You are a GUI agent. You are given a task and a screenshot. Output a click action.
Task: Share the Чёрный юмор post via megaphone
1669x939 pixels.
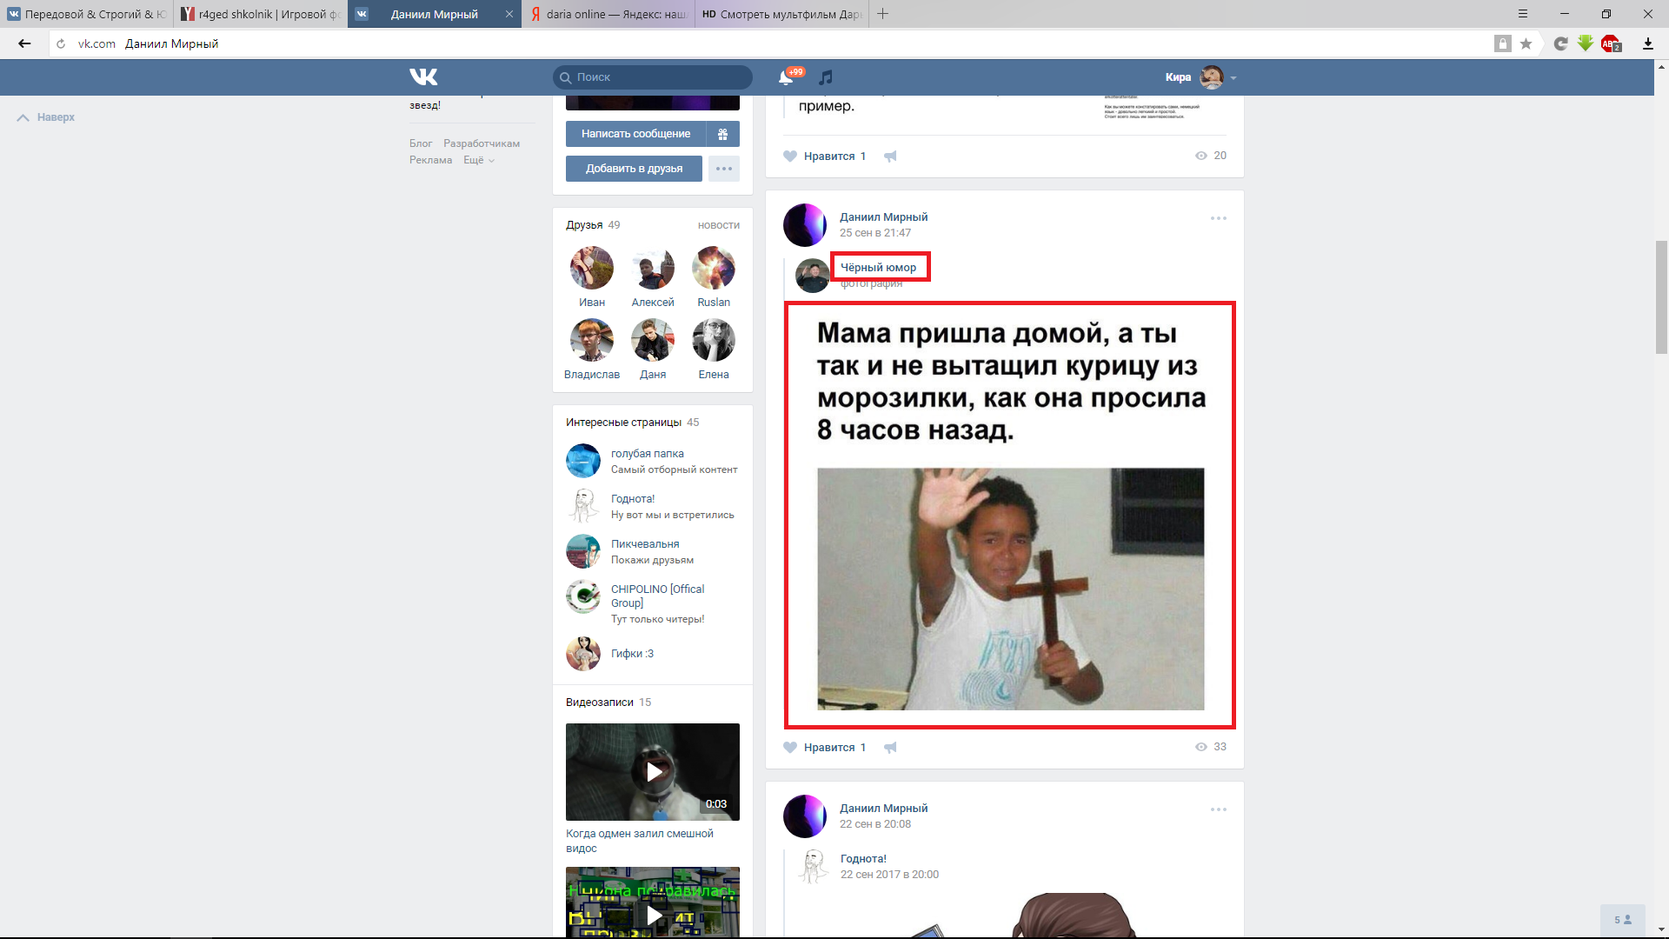pos(890,748)
